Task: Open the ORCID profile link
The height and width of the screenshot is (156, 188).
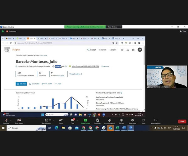Action: tap(85, 66)
